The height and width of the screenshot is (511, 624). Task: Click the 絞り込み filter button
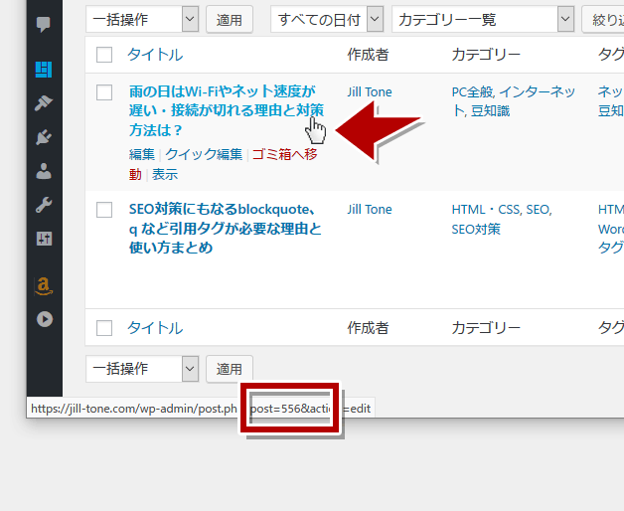coord(604,19)
